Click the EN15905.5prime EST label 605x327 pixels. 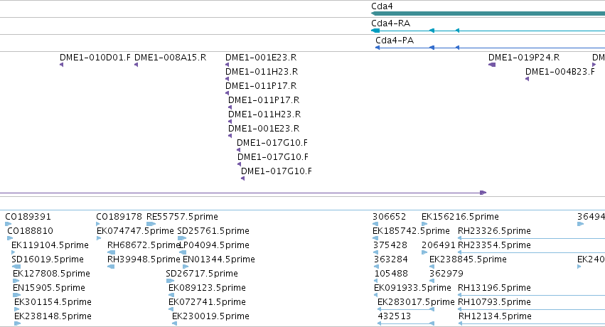pyautogui.click(x=49, y=288)
